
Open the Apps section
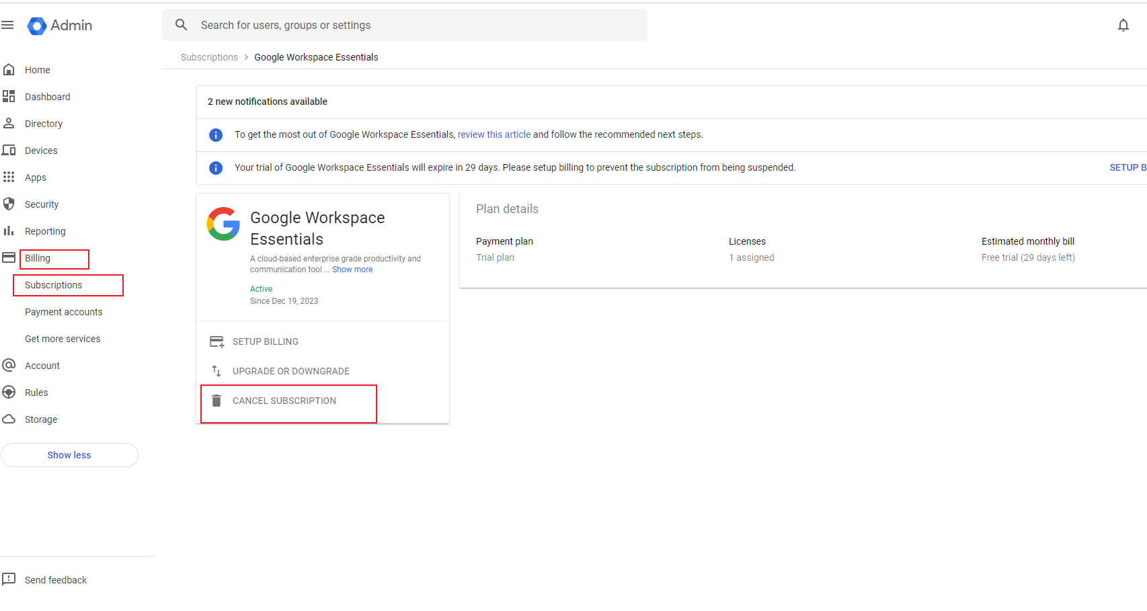tap(36, 177)
